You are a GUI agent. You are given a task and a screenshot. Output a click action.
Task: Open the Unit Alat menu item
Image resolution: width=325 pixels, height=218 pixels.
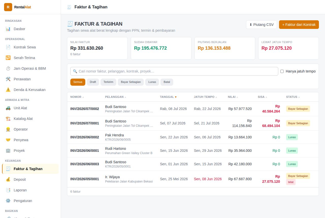pyautogui.click(x=30, y=108)
